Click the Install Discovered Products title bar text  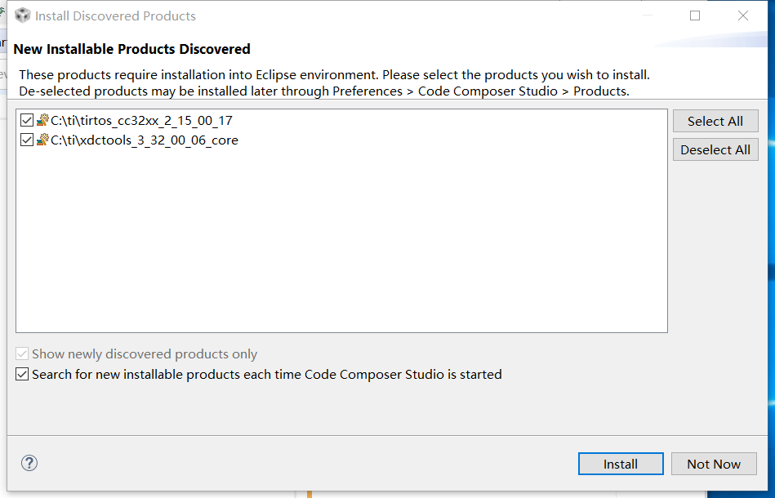pyautogui.click(x=115, y=16)
